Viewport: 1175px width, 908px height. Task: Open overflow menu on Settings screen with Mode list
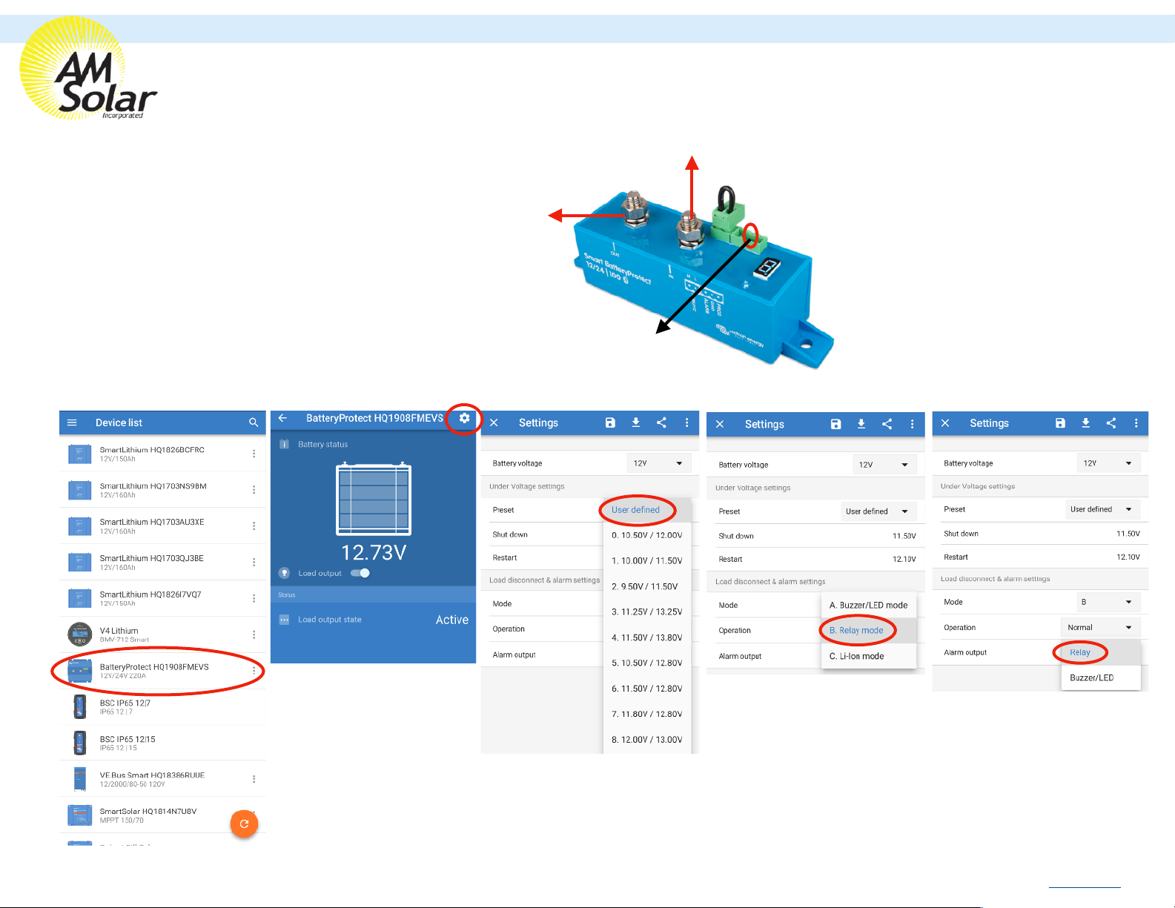912,424
